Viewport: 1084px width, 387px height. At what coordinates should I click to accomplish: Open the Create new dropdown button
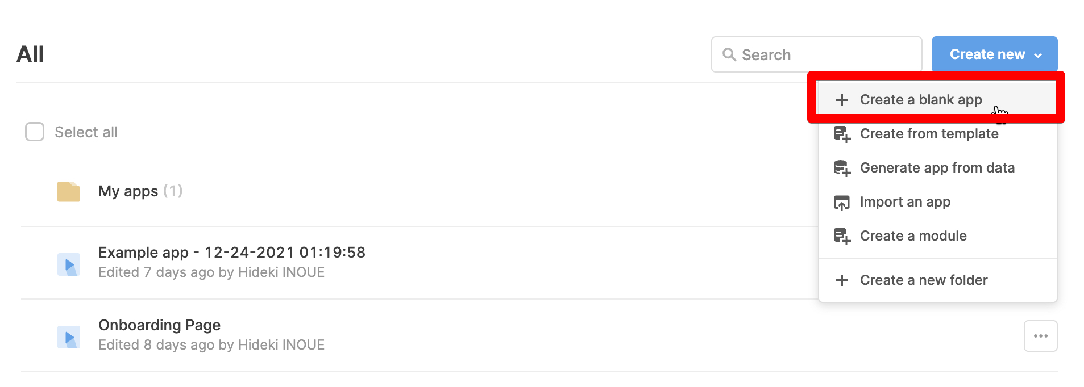pos(994,54)
